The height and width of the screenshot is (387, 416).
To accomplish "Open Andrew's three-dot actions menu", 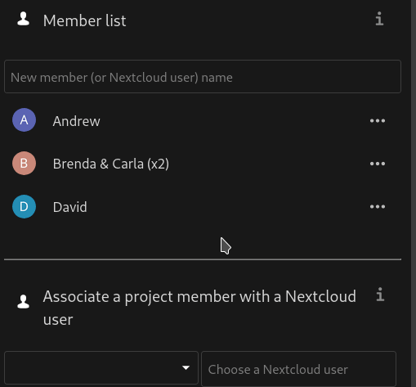I will (378, 120).
